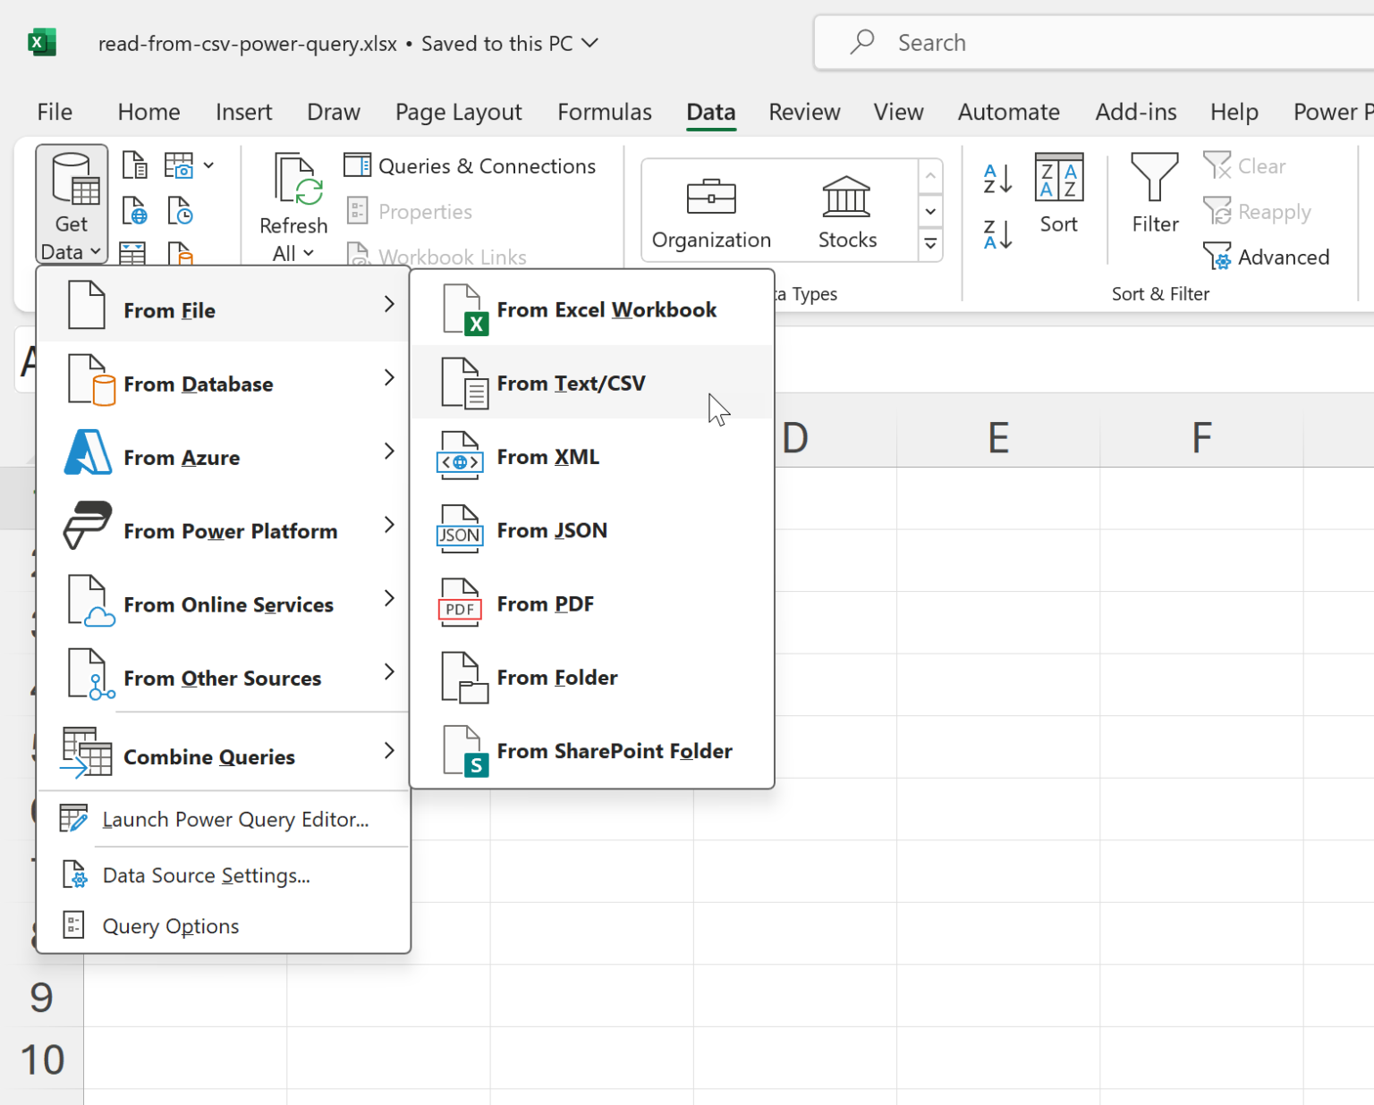Choose From Excel Workbook option
The image size is (1374, 1105).
(x=606, y=310)
